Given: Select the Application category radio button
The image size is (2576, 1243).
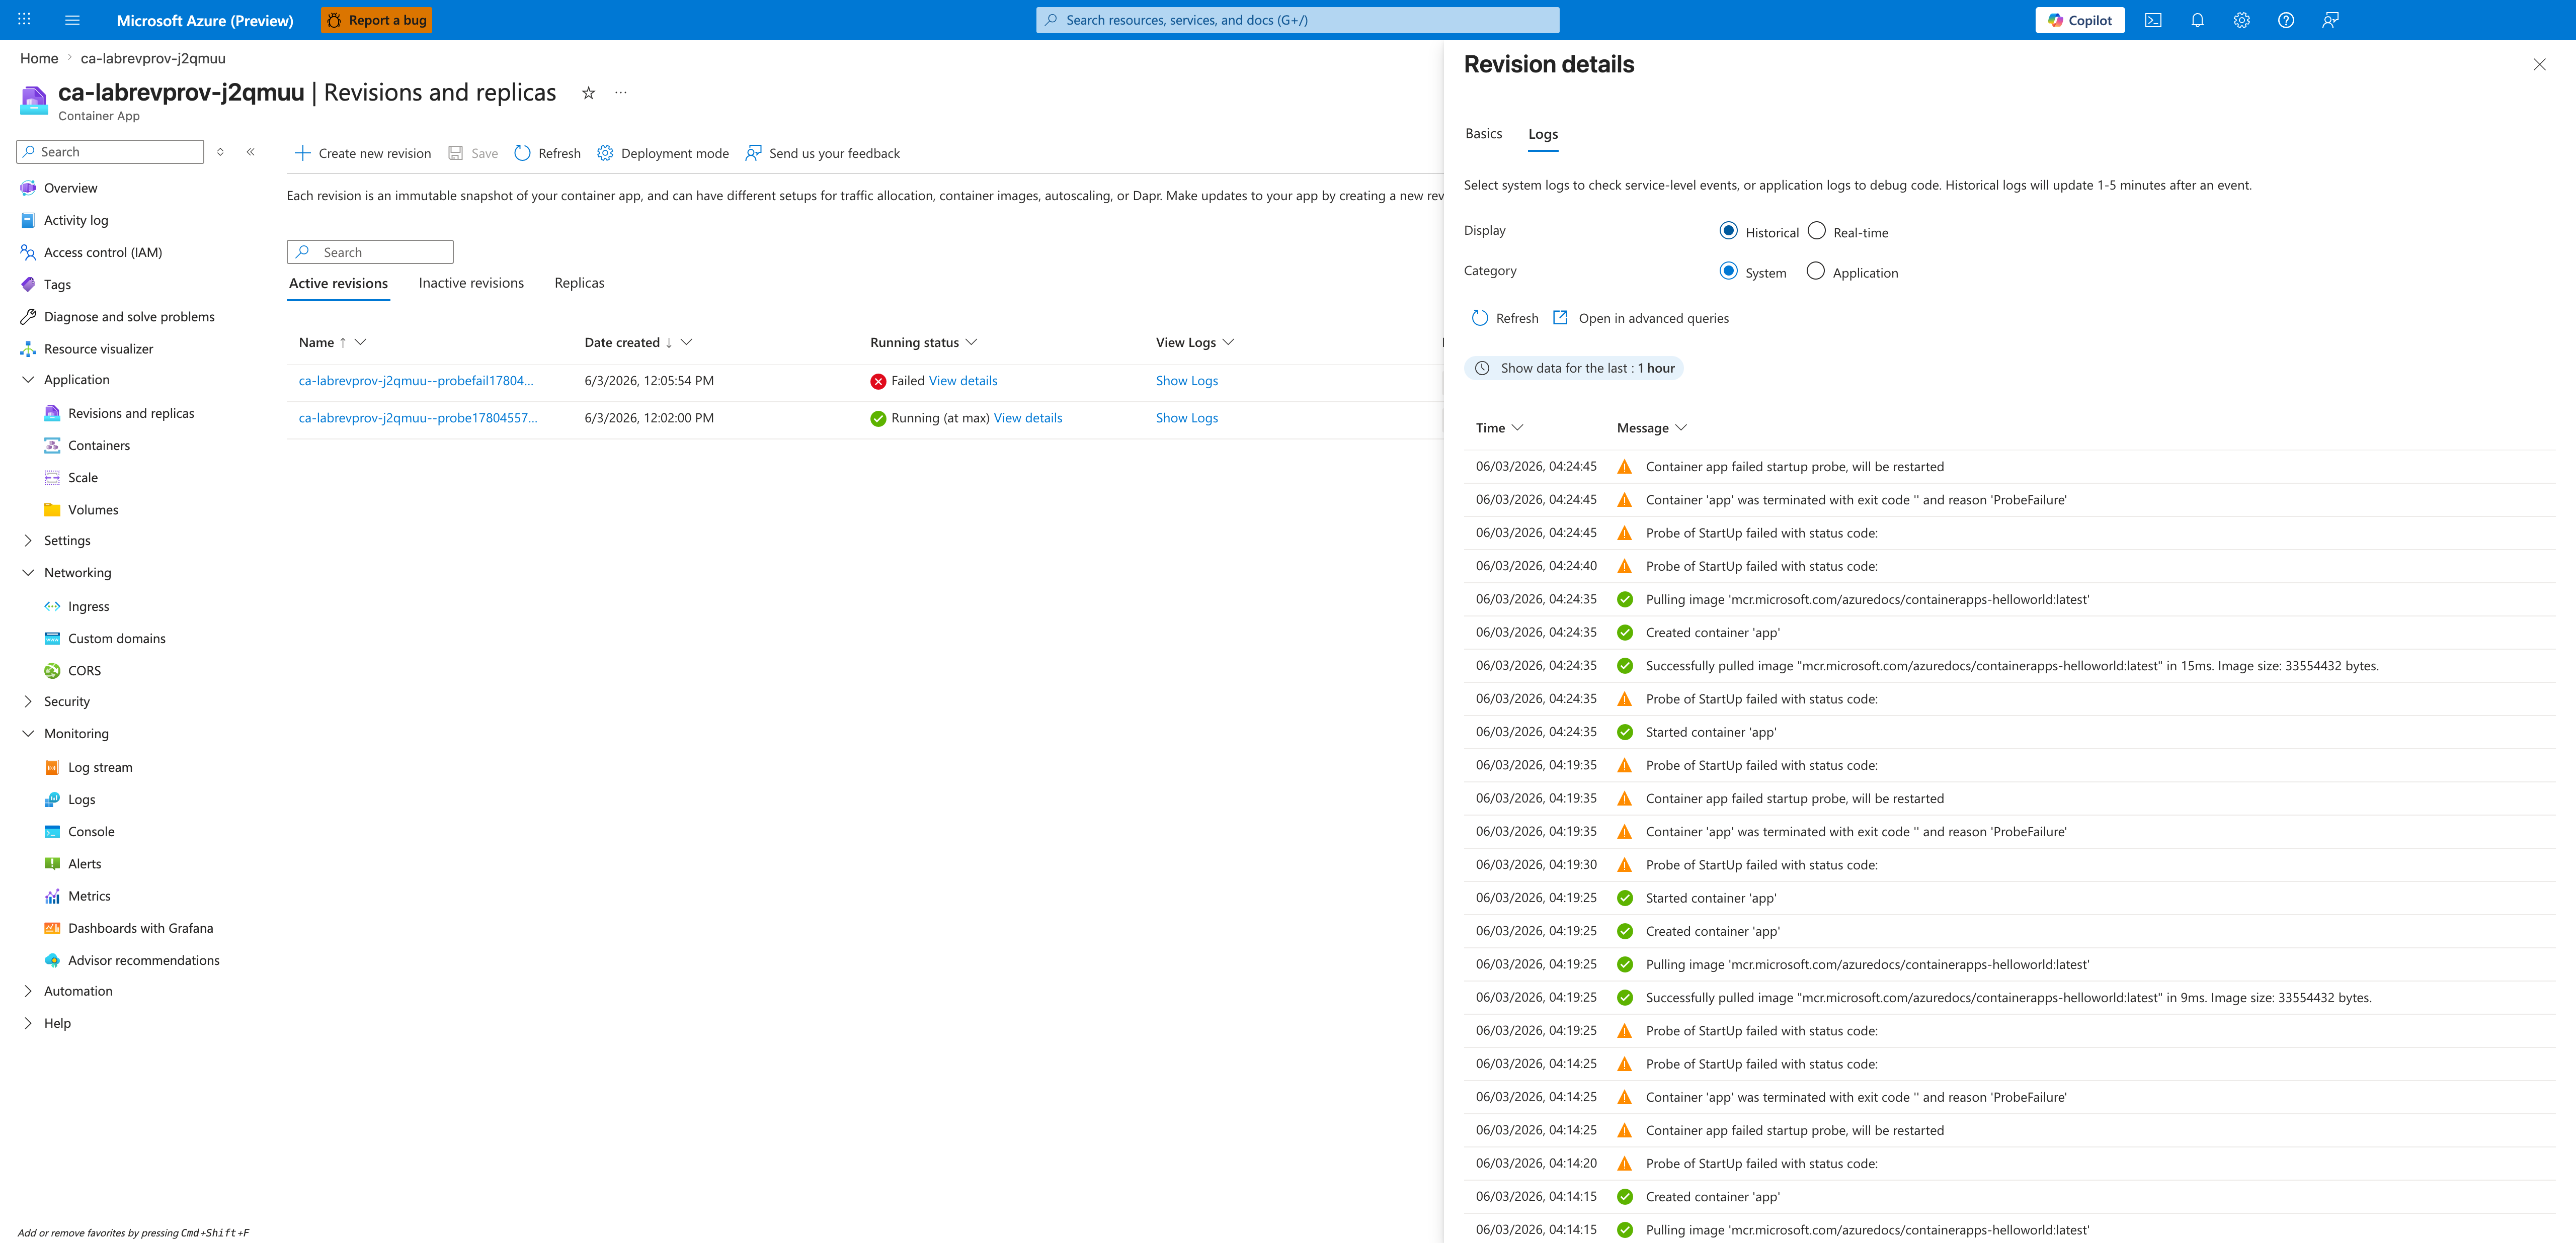Looking at the screenshot, I should tap(1815, 271).
